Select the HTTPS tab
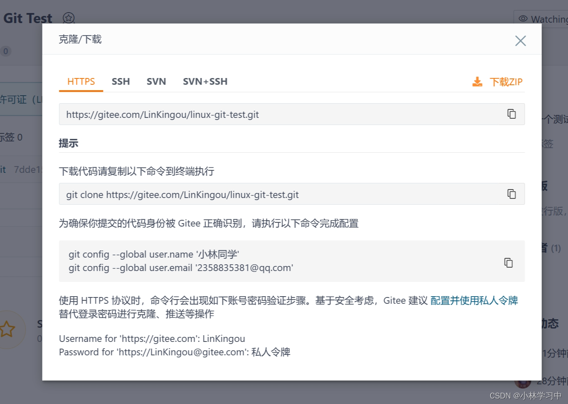The height and width of the screenshot is (404, 568). (x=81, y=81)
